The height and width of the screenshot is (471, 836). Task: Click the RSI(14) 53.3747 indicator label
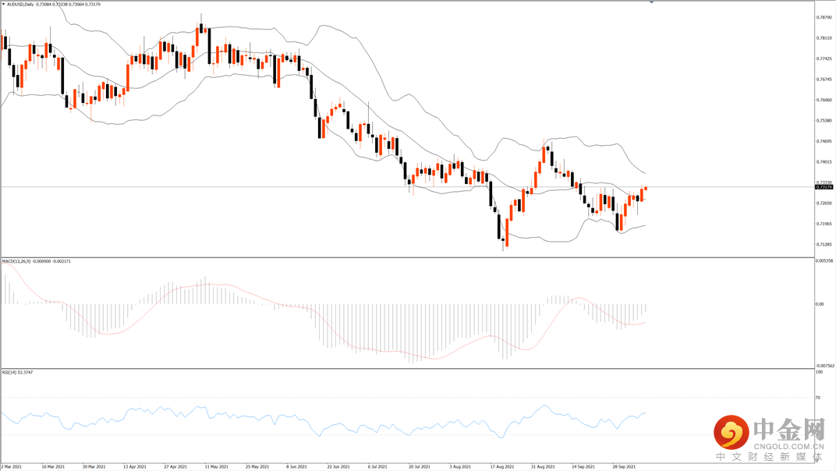tap(17, 372)
